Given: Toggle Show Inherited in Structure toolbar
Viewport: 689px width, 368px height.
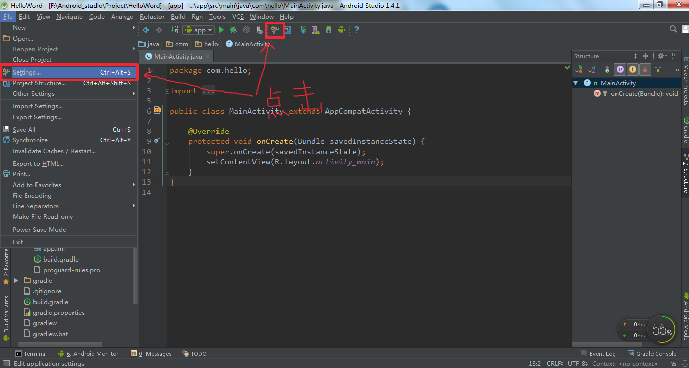Looking at the screenshot, I should point(658,70).
